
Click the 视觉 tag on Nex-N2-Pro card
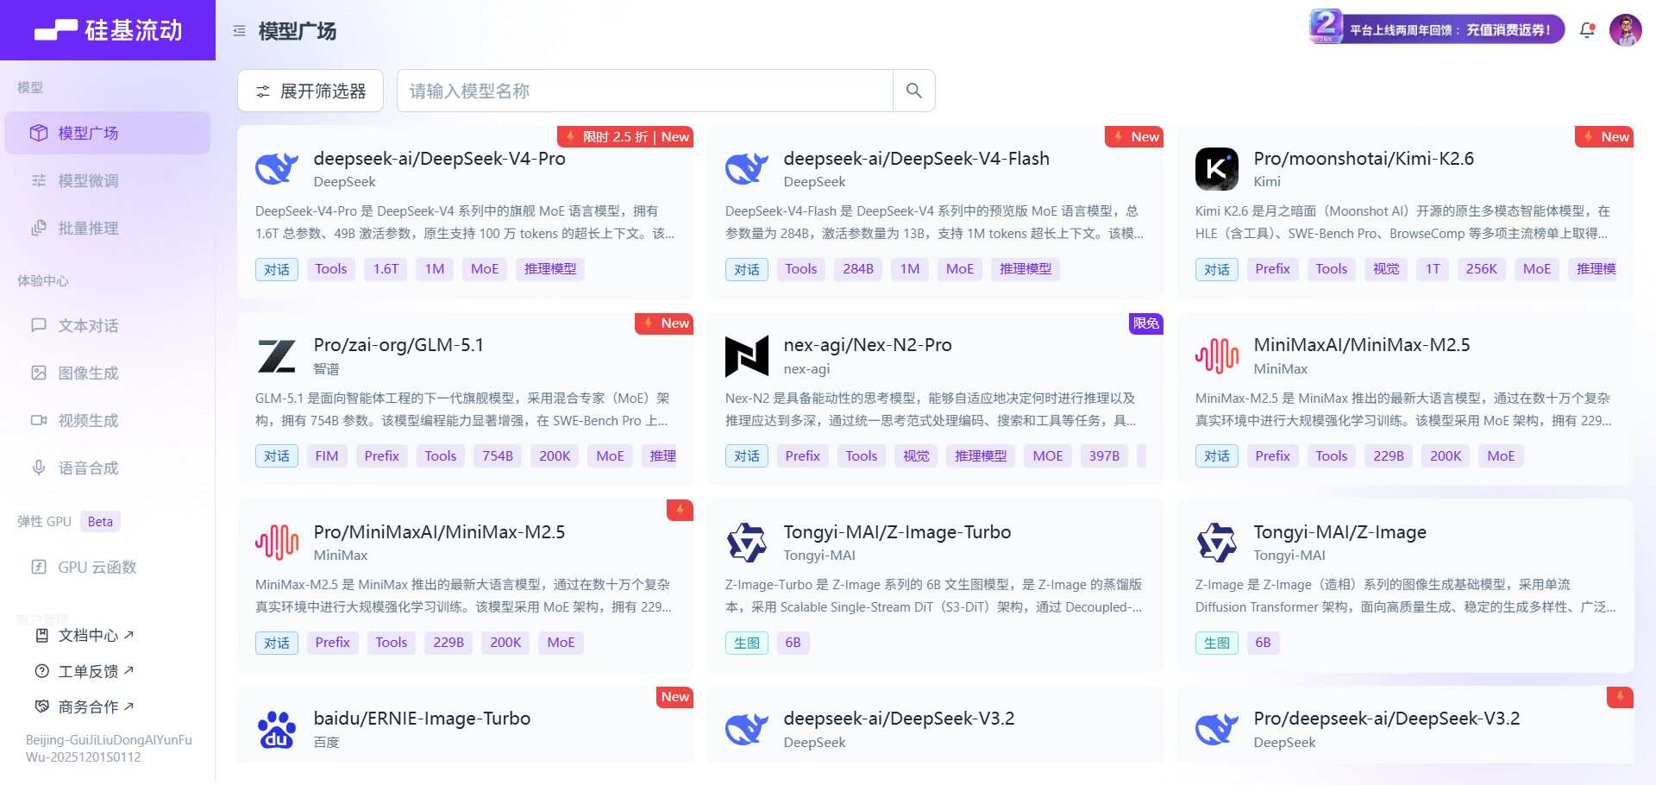pos(916,456)
